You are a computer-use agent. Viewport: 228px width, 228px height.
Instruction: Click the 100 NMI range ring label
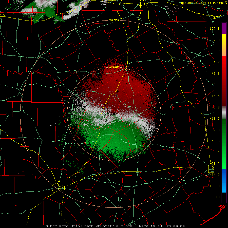[x=114, y=20]
